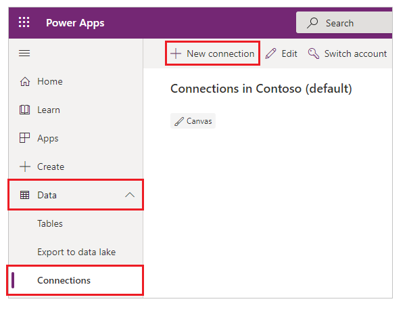Click the brush icon on the Canvas chip
Screen dimensions: 407x310
(x=179, y=121)
